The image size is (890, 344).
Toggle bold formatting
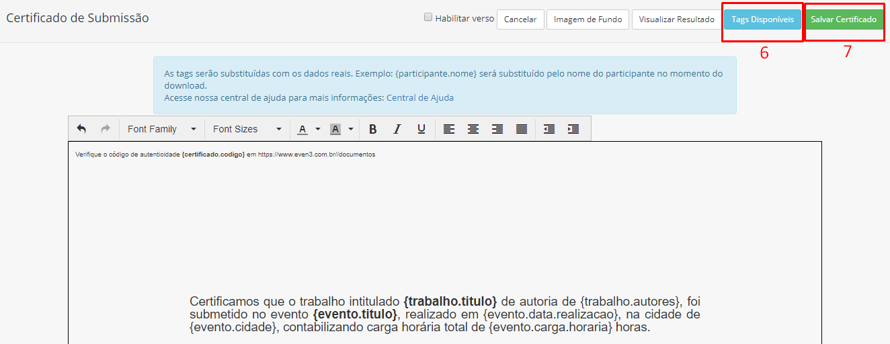click(372, 129)
